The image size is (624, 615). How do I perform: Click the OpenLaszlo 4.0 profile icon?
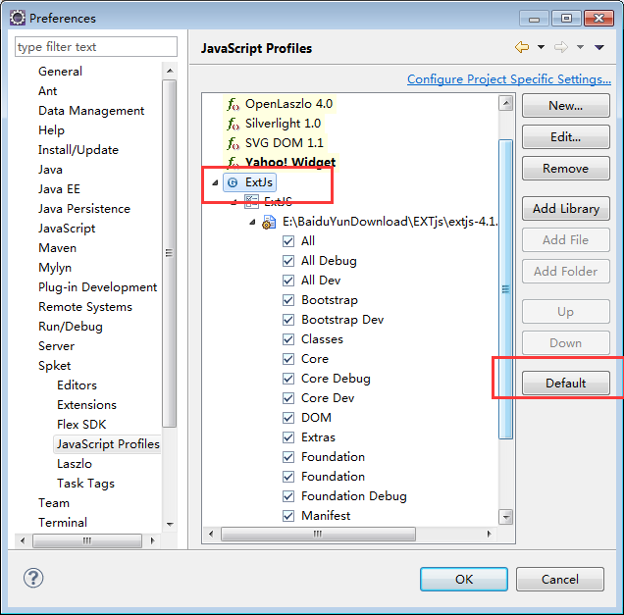pos(233,104)
